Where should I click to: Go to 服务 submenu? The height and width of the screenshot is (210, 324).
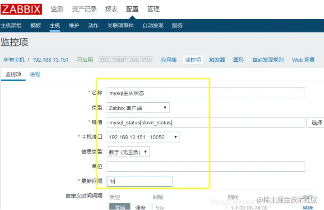click(177, 25)
